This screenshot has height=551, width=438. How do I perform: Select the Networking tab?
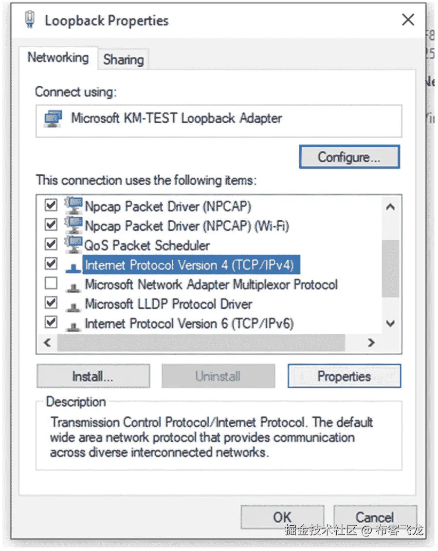pos(58,57)
